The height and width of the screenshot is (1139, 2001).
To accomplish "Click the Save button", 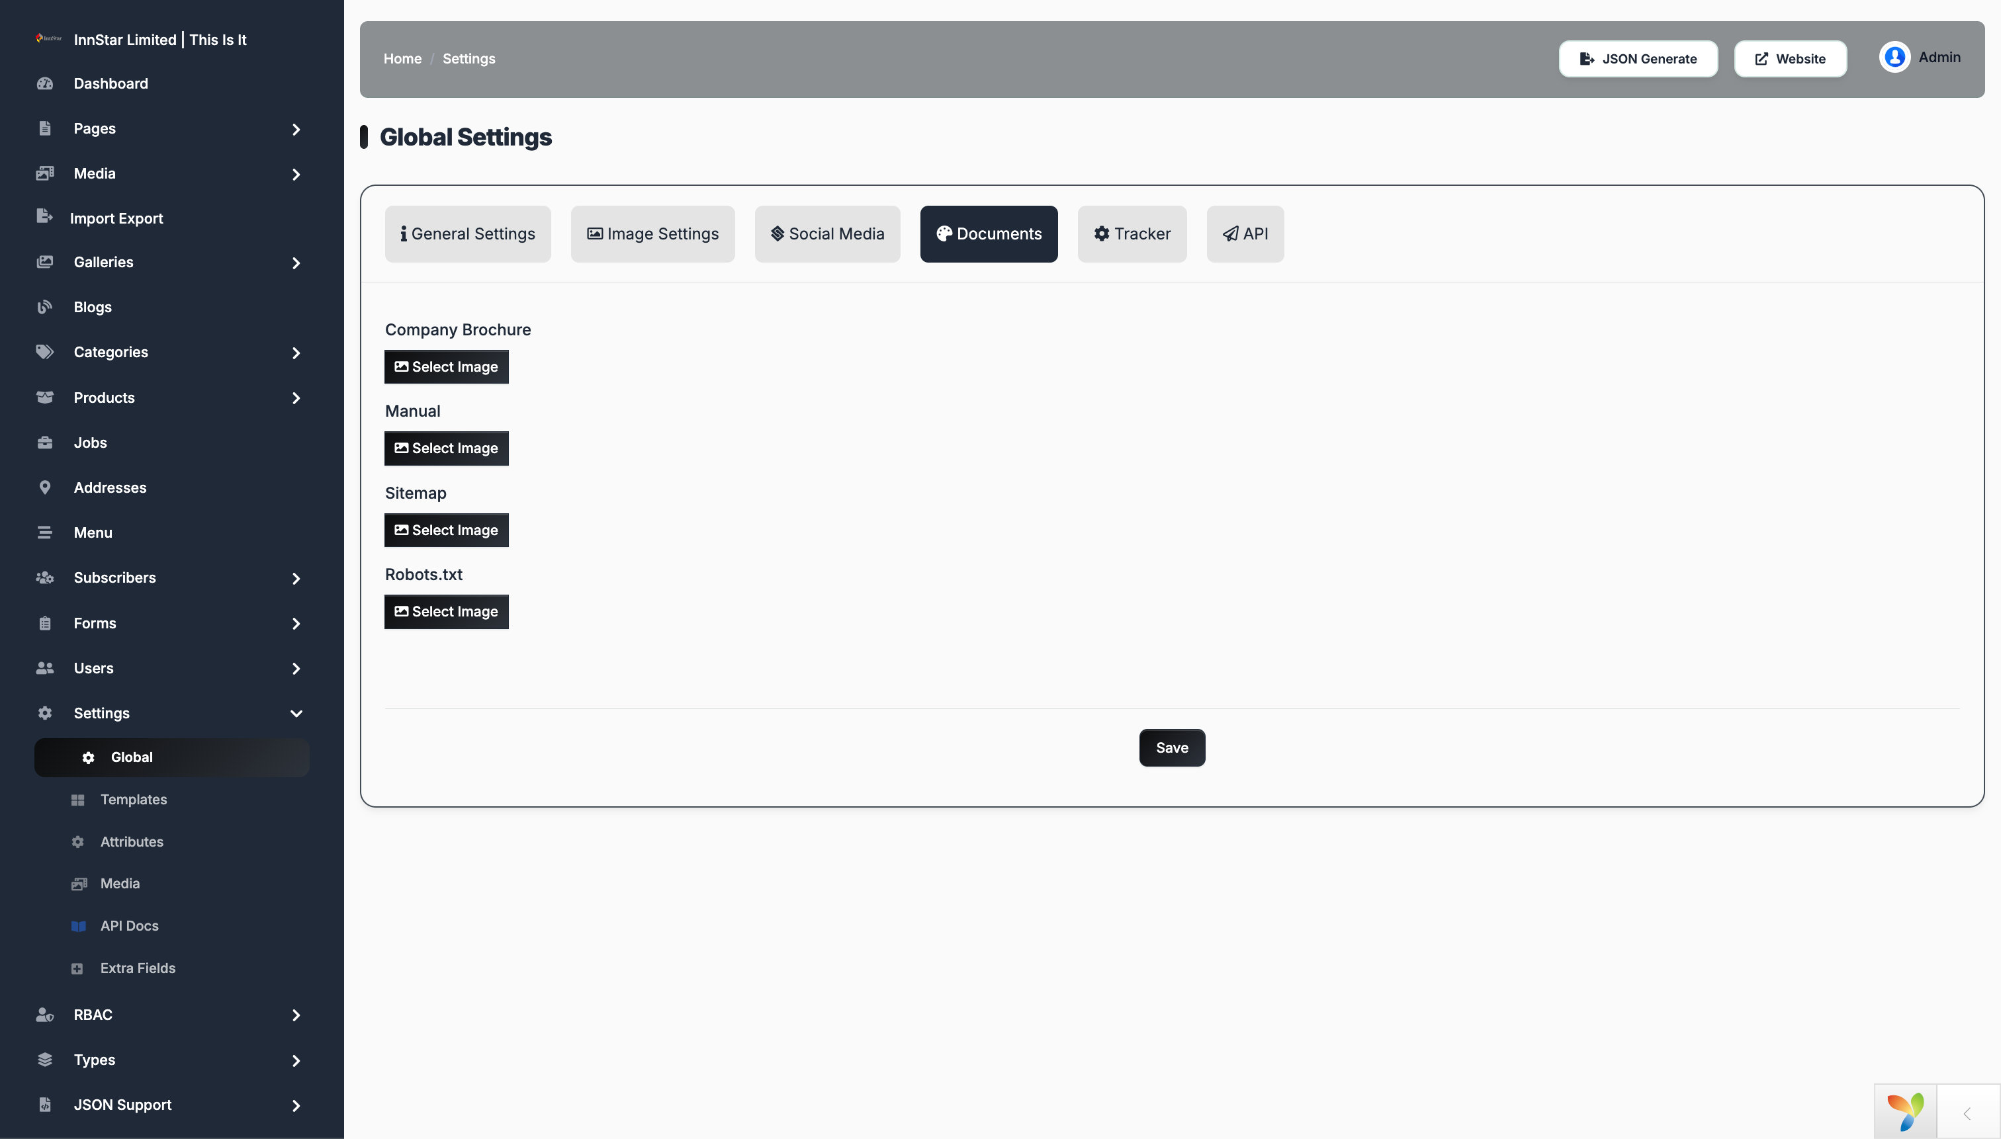I will (x=1171, y=748).
